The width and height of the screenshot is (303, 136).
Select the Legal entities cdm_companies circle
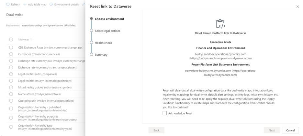pos(11,74)
